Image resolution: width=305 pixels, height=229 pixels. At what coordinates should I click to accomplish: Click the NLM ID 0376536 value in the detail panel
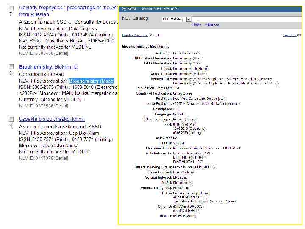coord(185,216)
